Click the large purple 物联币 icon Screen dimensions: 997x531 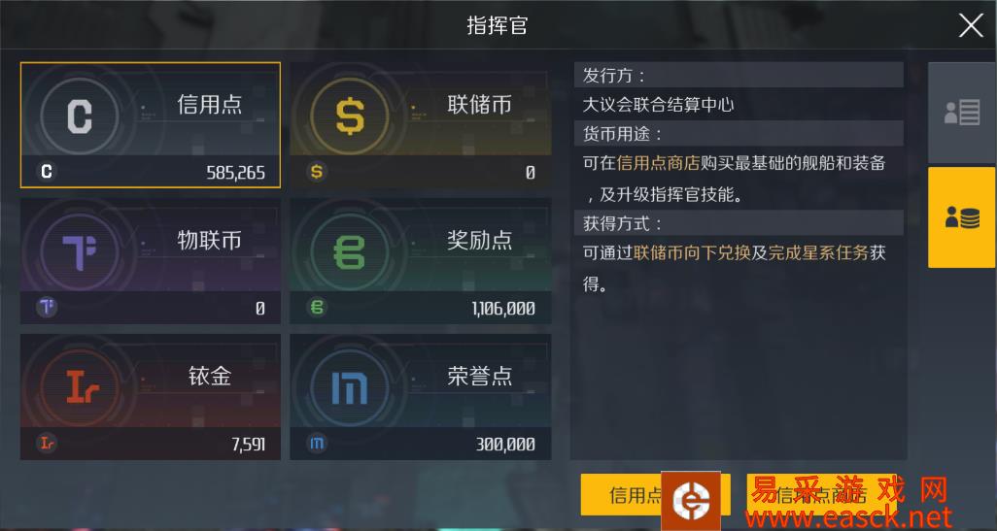click(80, 252)
